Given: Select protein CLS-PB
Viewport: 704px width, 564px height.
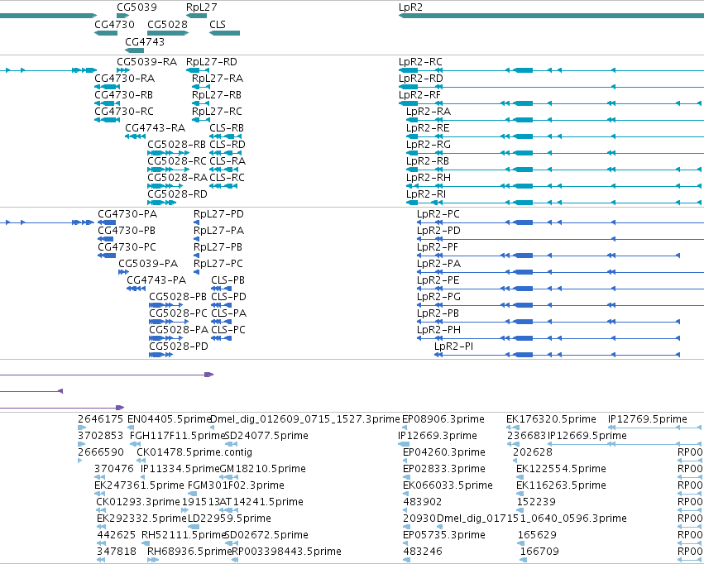Looking at the screenshot, I should pos(227,280).
